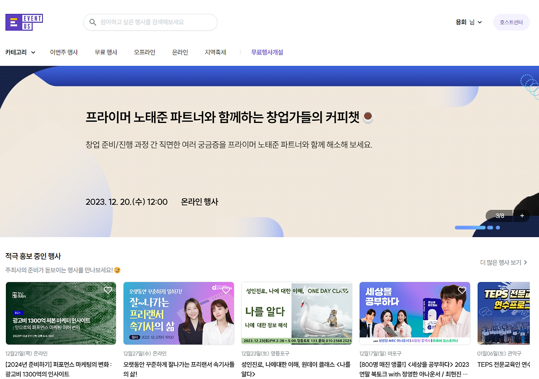Screen dimensions: 539x379
Task: Toggle the heart on the 프리랜서 속기사 event
Action: [226, 290]
